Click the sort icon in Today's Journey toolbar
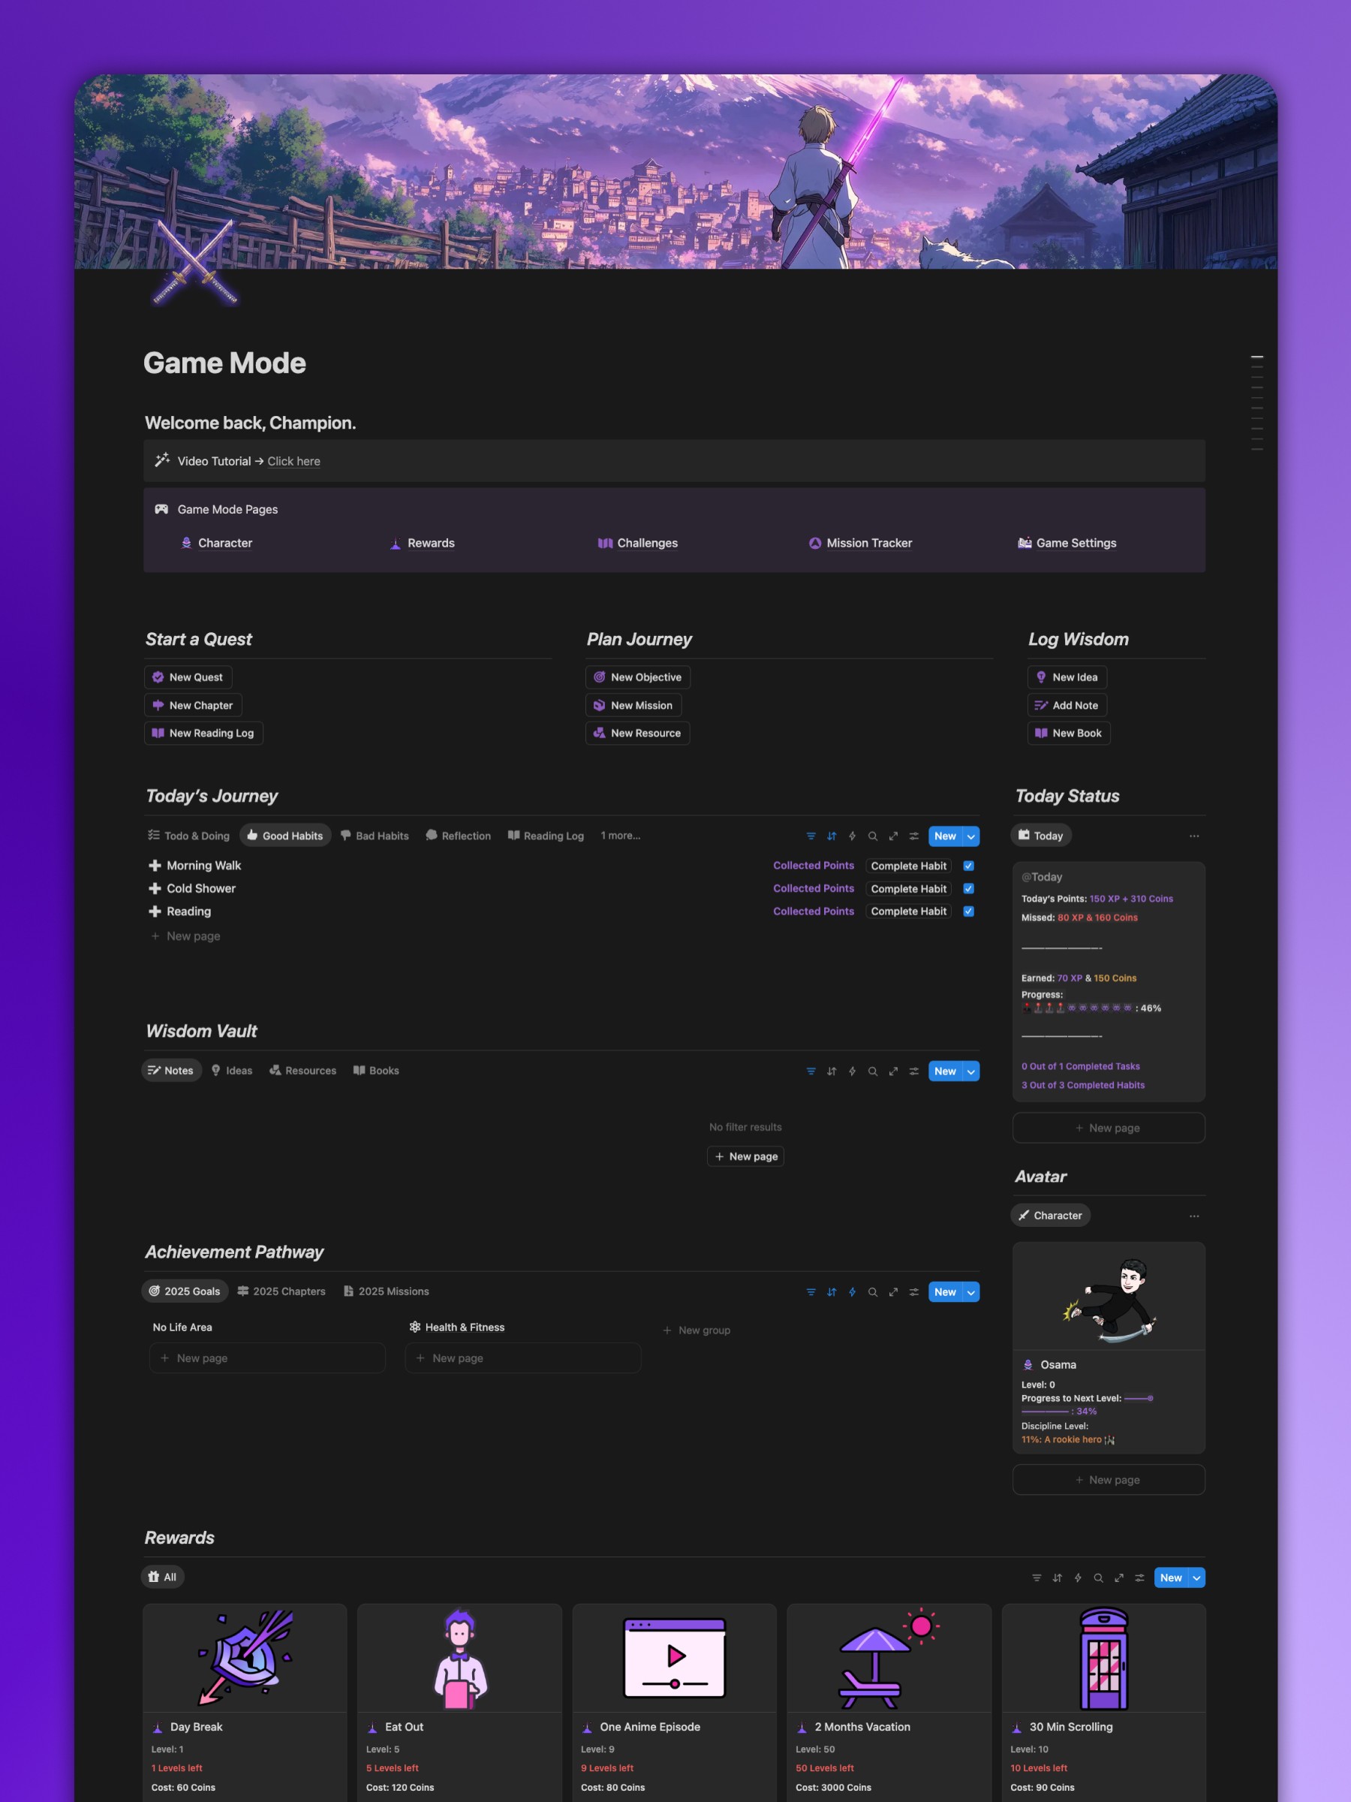This screenshot has height=1802, width=1351. point(832,836)
